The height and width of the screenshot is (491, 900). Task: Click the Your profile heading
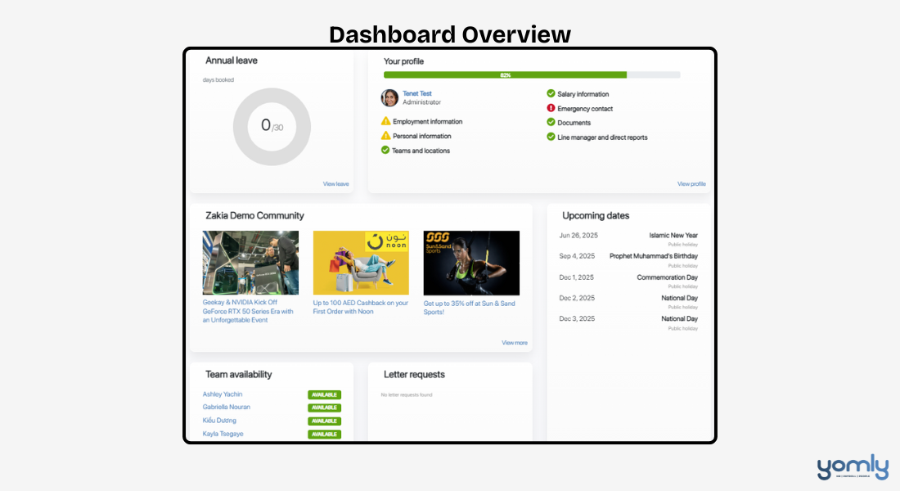tap(403, 61)
